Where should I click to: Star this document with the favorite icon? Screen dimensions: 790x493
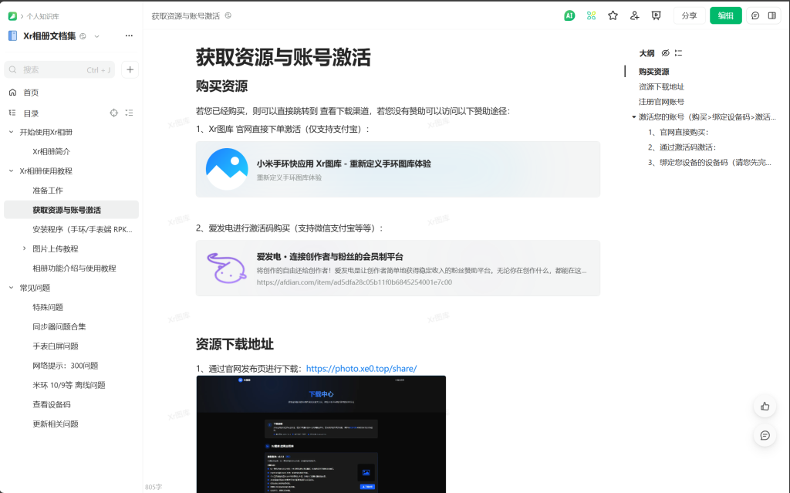[613, 15]
